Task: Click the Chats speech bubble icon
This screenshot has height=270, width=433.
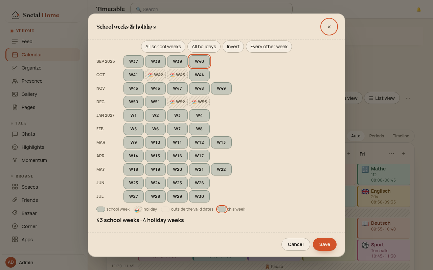Action: tap(15, 134)
